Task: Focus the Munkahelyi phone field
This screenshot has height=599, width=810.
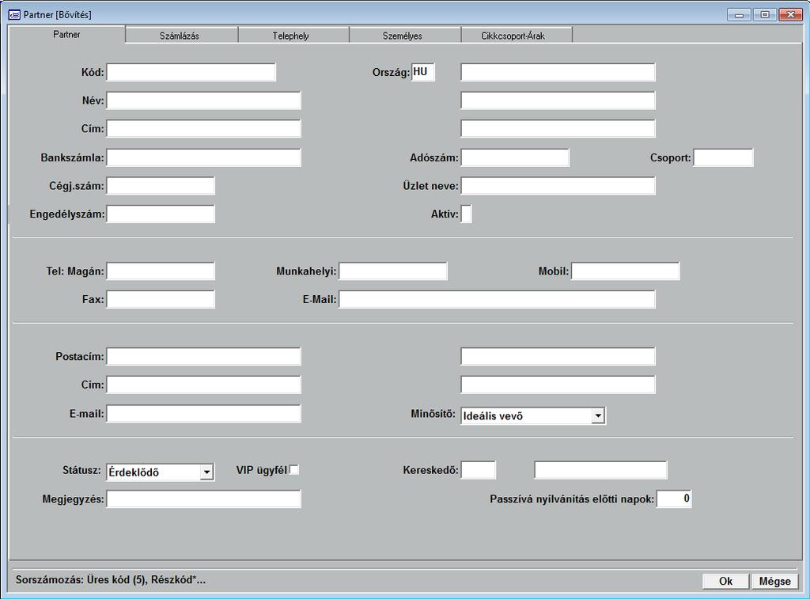Action: pyautogui.click(x=393, y=271)
